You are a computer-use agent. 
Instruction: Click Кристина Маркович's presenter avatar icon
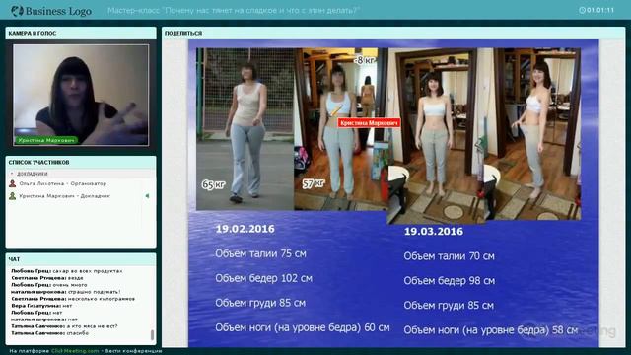click(13, 196)
